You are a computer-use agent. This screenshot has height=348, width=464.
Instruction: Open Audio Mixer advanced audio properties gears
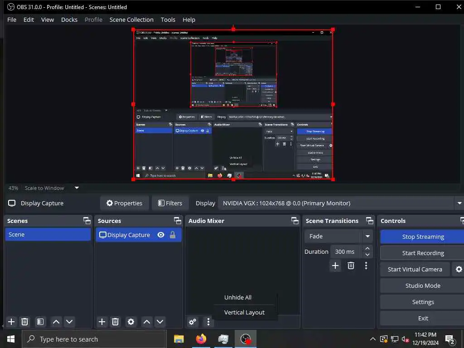(192, 322)
